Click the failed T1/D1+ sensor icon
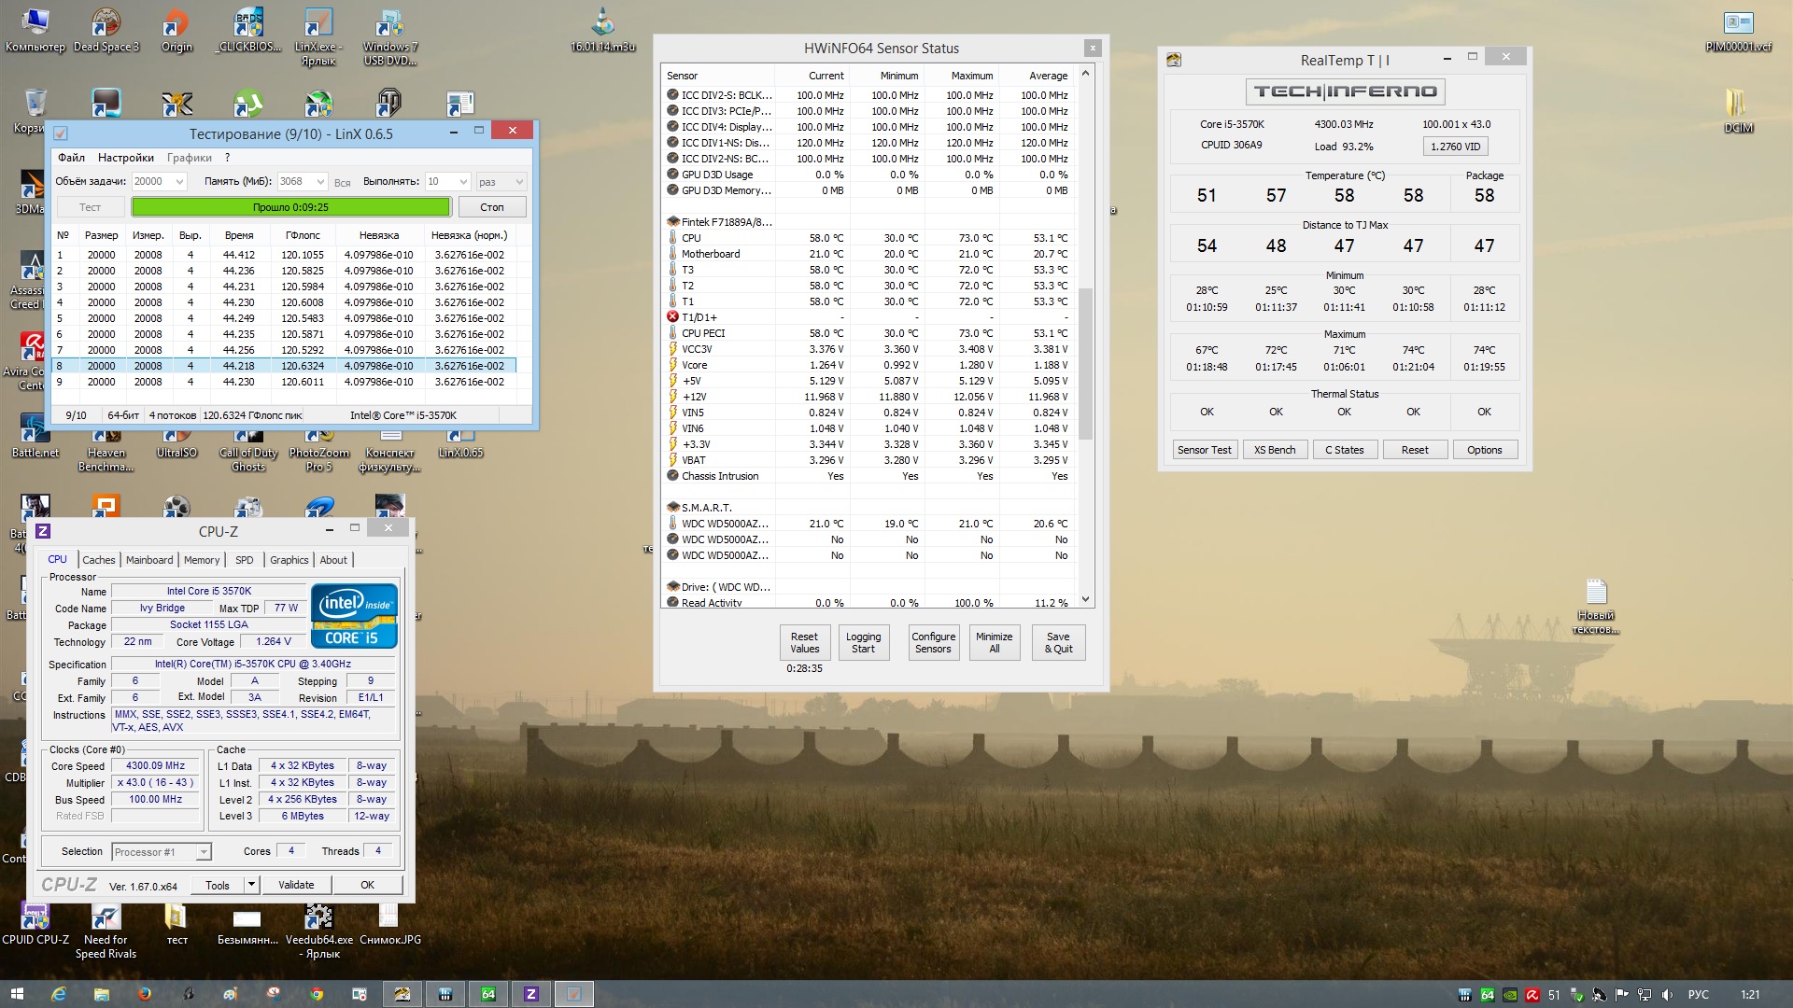This screenshot has height=1008, width=1793. pos(672,317)
